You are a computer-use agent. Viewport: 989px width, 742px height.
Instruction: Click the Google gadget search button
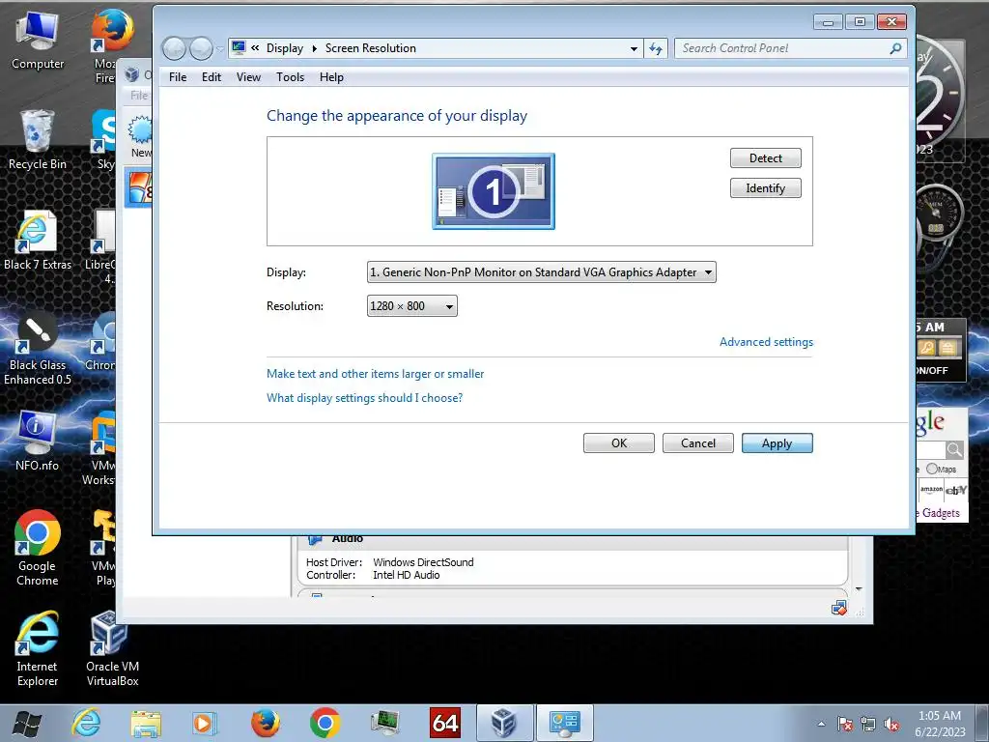[x=954, y=450]
